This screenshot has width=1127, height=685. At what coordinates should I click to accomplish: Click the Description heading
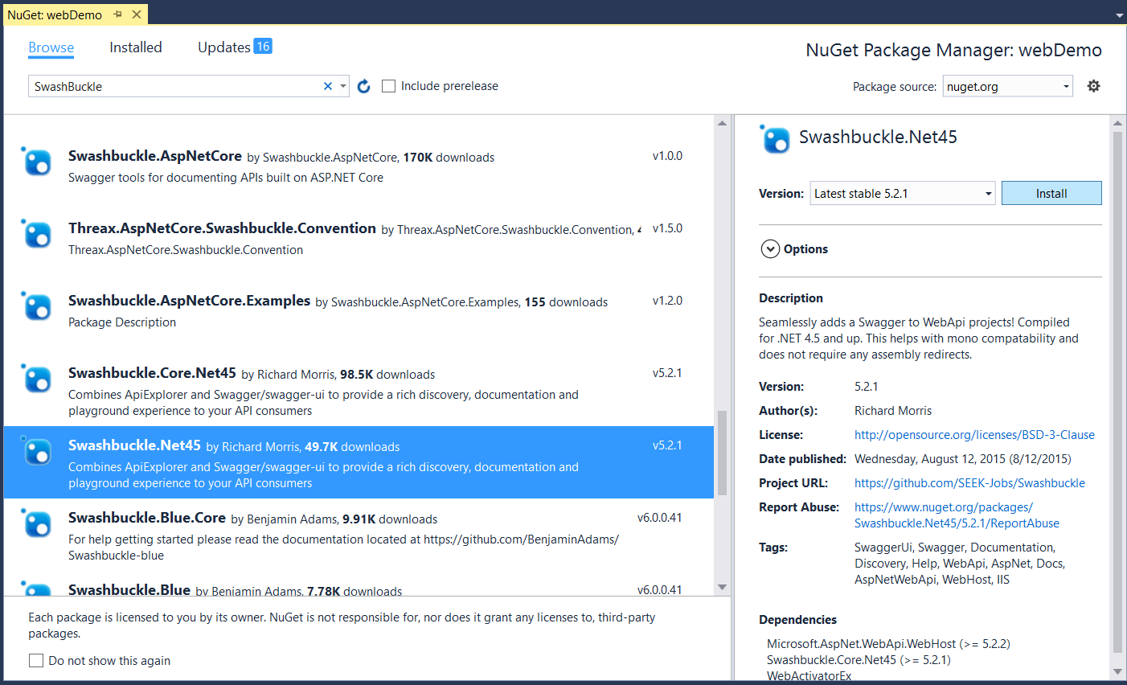791,298
